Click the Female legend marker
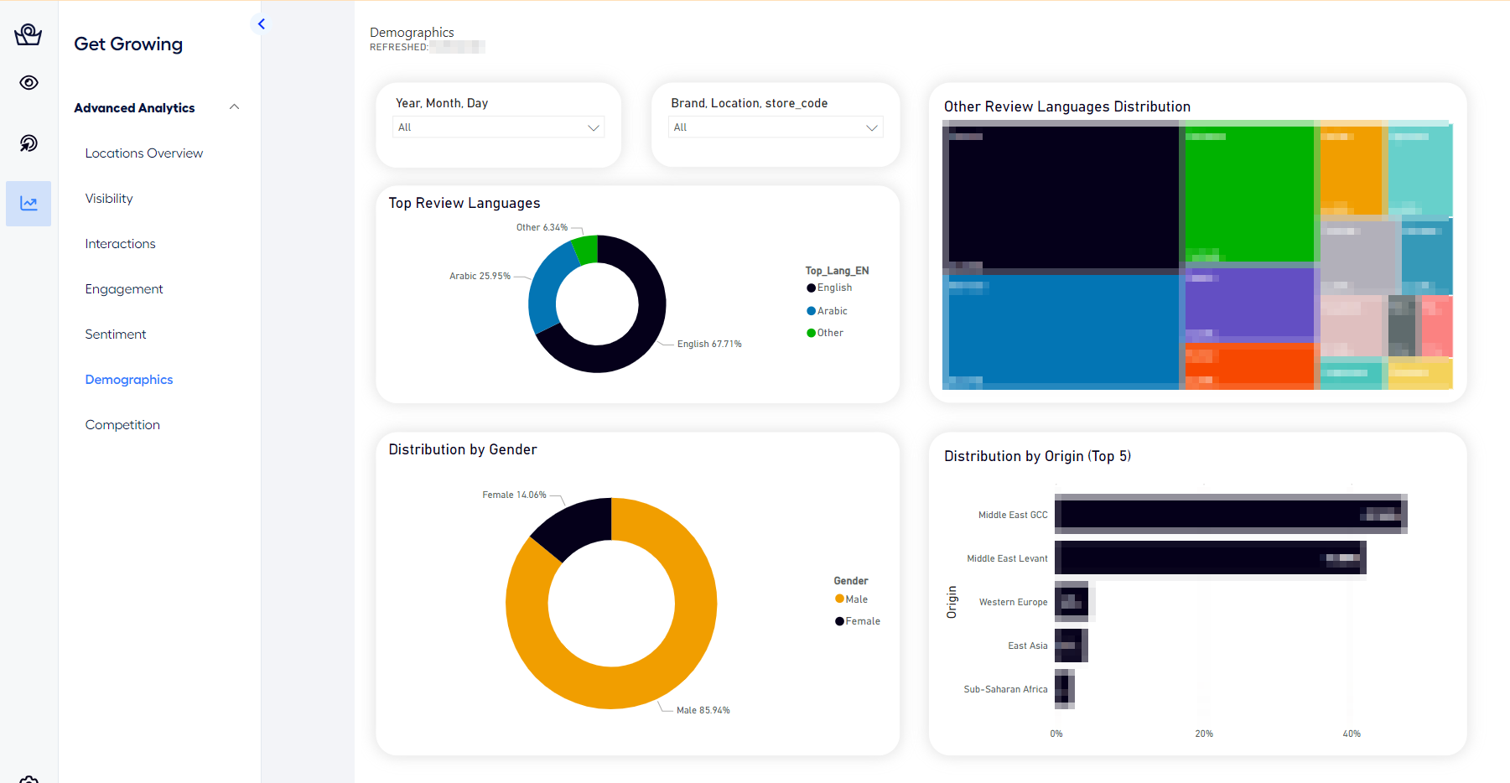This screenshot has height=783, width=1510. click(x=839, y=621)
